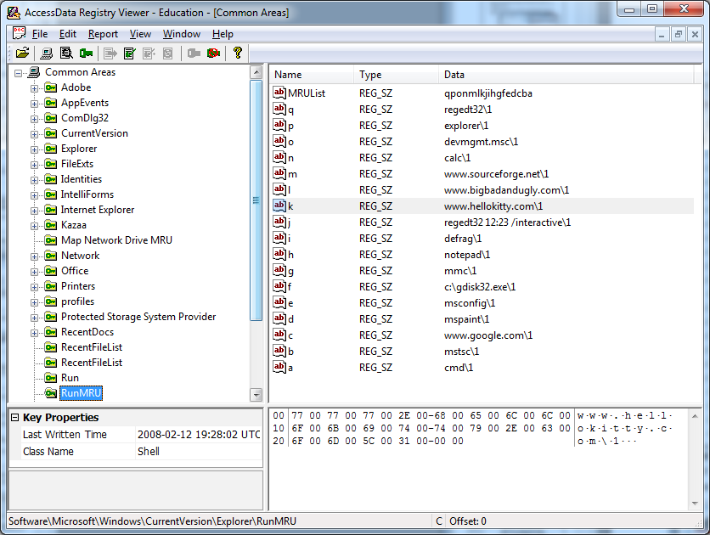This screenshot has width=710, height=535.
Task: Click the computer icon beside Common Areas root
Action: [34, 72]
